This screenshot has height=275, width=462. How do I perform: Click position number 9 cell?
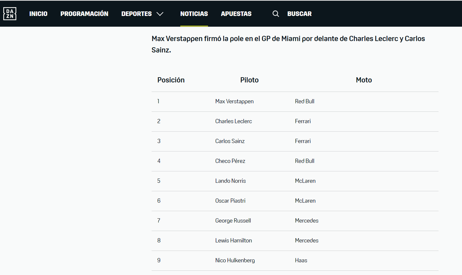pos(159,260)
